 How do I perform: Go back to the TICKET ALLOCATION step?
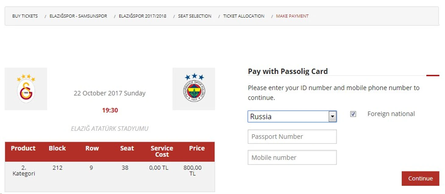[x=244, y=16]
